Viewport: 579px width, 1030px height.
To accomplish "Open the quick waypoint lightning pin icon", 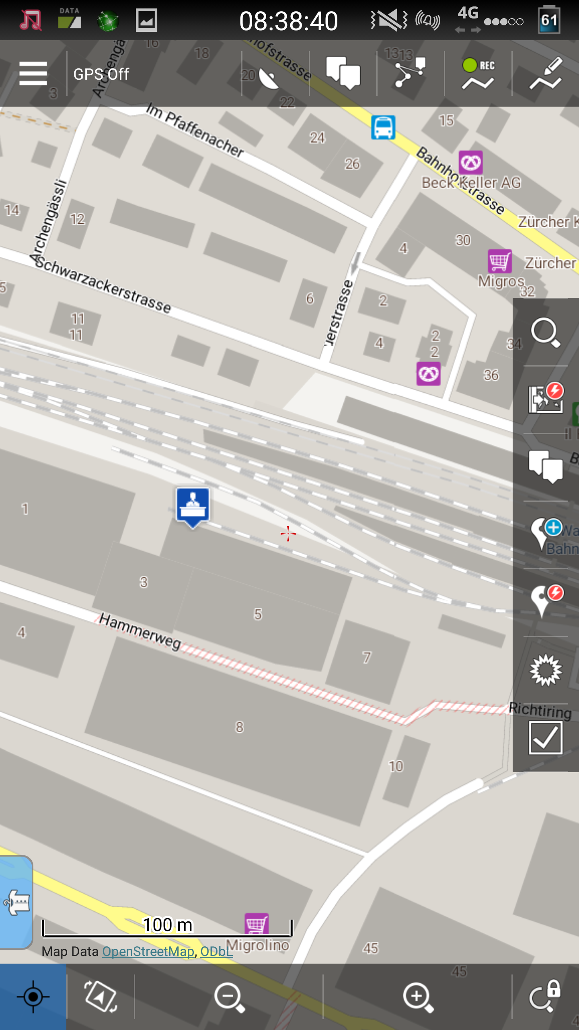I will (x=546, y=601).
